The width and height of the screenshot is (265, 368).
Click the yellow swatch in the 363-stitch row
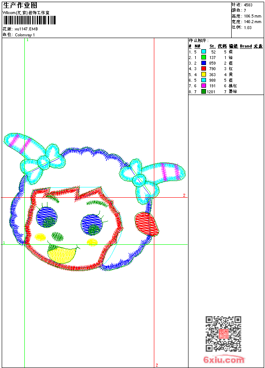coord(203,74)
